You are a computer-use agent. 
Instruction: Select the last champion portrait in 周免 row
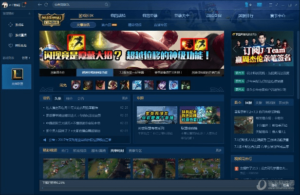point(186,85)
